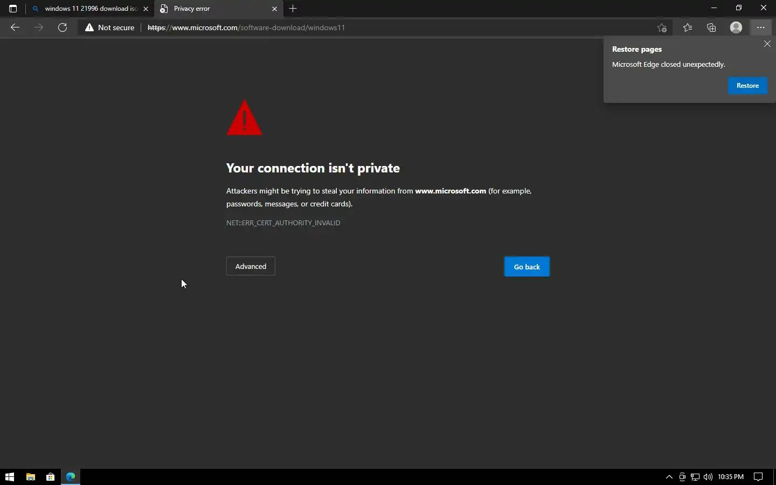Viewport: 776px width, 485px height.
Task: Click the Your connection isn't private heading
Action: [x=313, y=168]
